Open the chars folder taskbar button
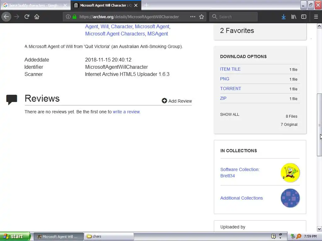Viewport: 322px width, 241px height. pyautogui.click(x=109, y=236)
